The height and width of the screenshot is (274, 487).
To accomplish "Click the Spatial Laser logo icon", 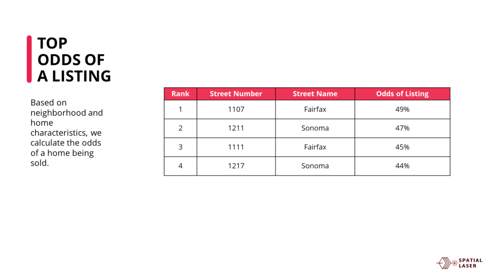I will pos(447,263).
